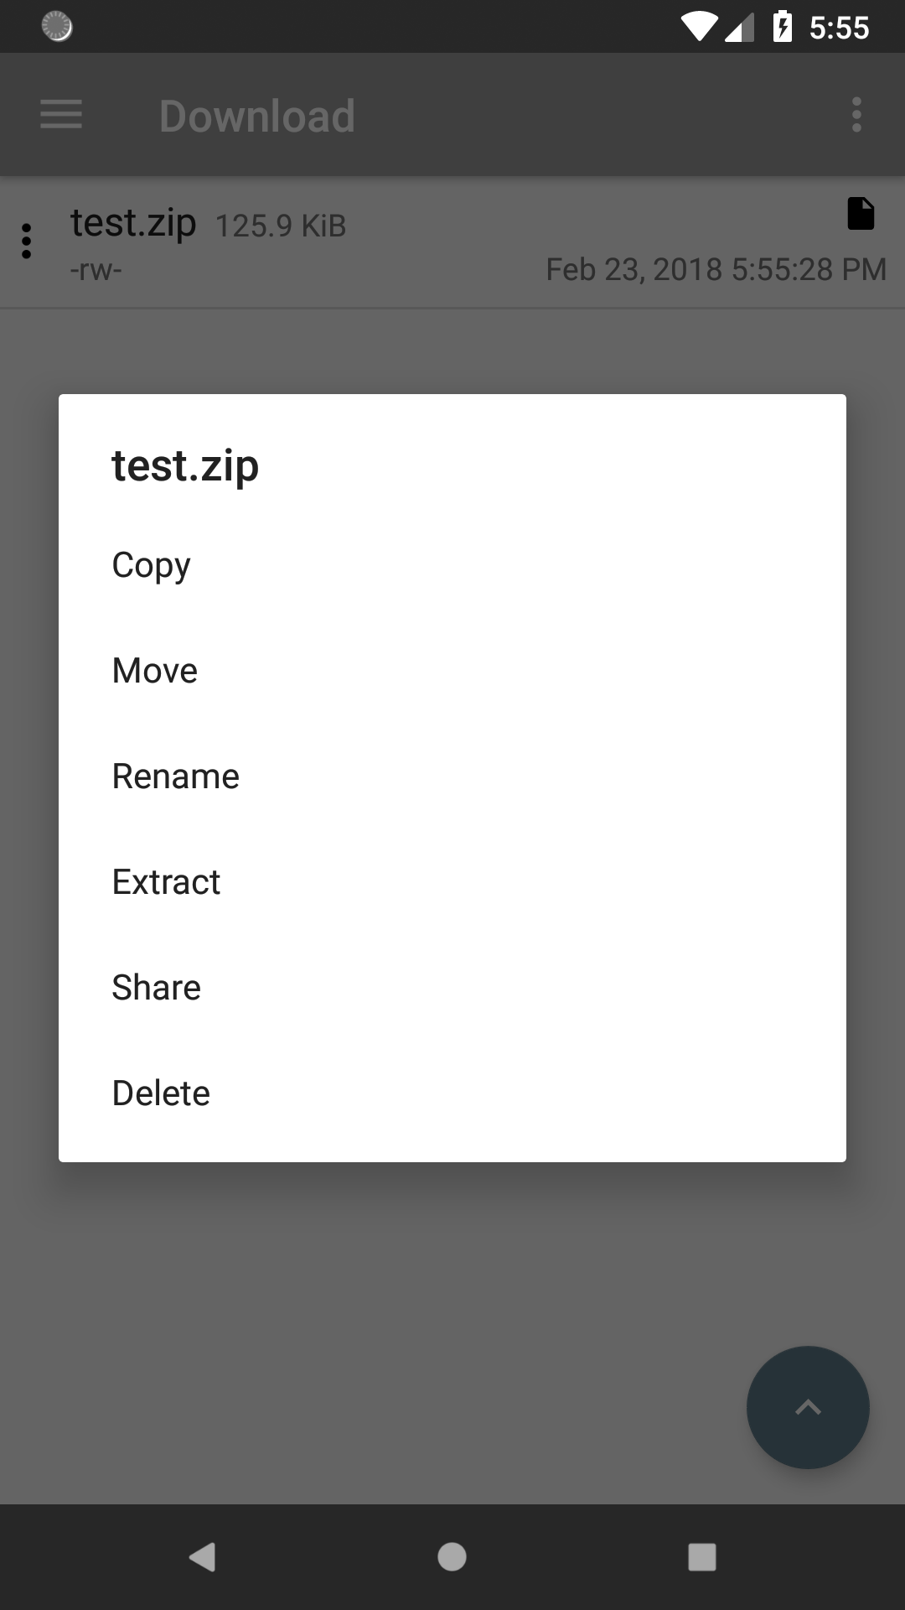The image size is (905, 1610).
Task: Tap the recent apps square button
Action: 701,1557
